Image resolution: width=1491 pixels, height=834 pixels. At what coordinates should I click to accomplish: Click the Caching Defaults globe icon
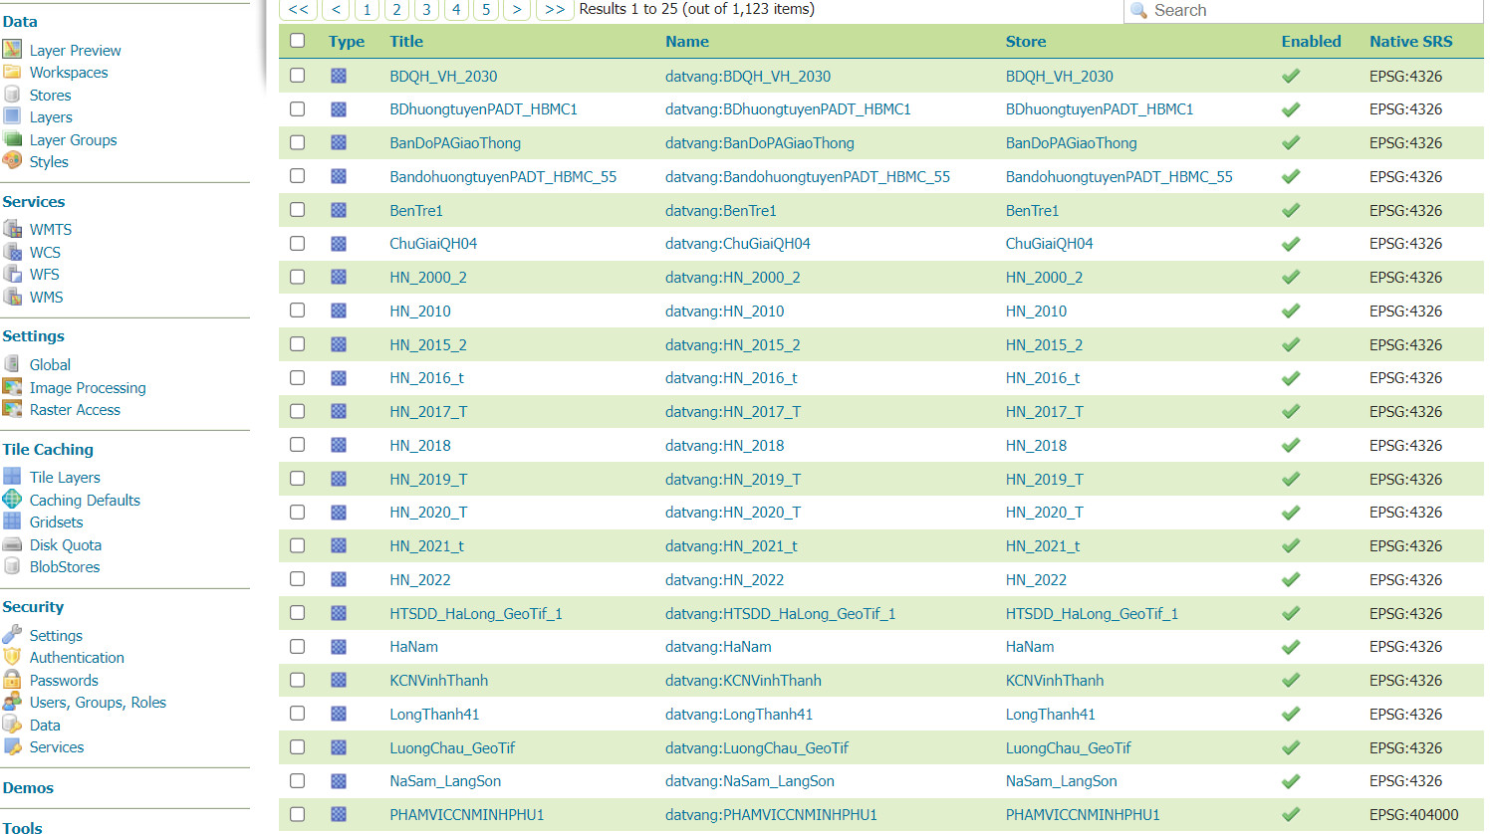(12, 500)
